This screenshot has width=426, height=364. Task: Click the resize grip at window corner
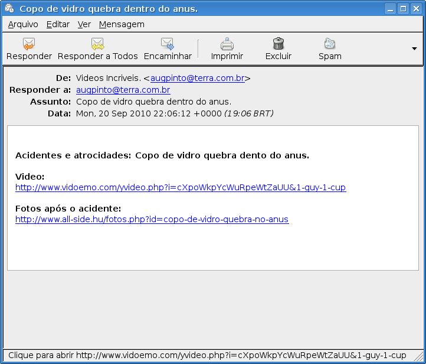[418, 356]
